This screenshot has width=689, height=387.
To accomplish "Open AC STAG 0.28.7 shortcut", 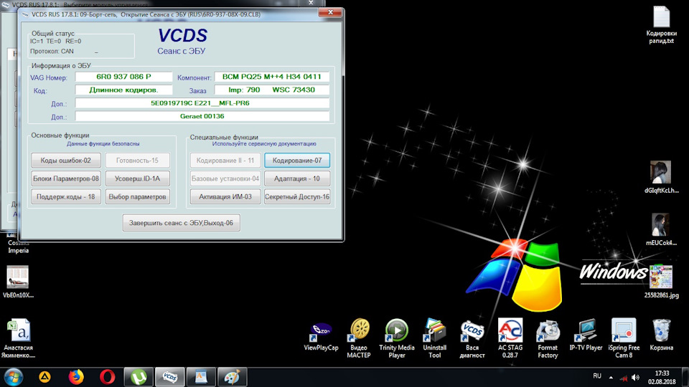I will click(x=510, y=338).
